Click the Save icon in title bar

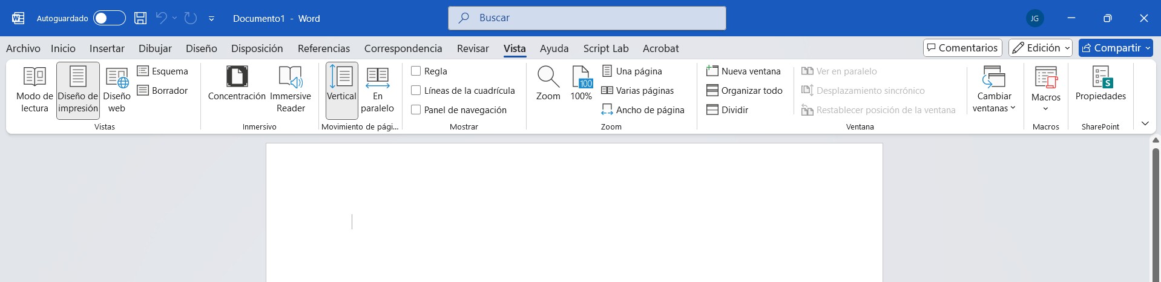(140, 18)
